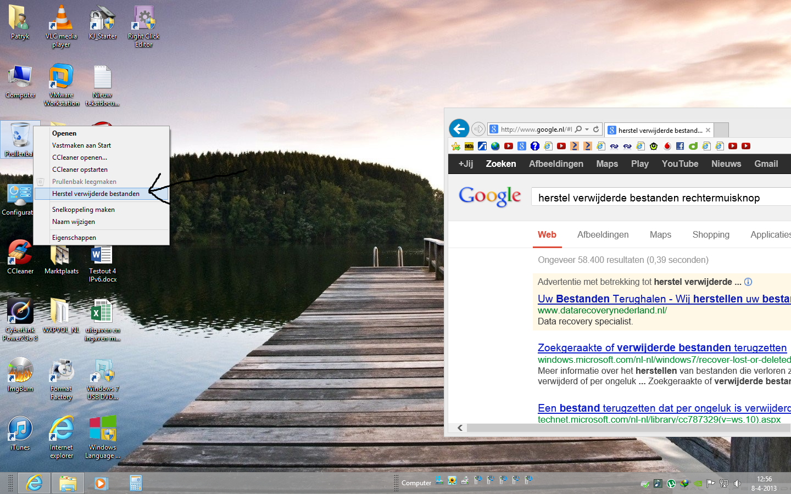
Task: Open the green Deezer favorite icon
Action: click(x=693, y=146)
